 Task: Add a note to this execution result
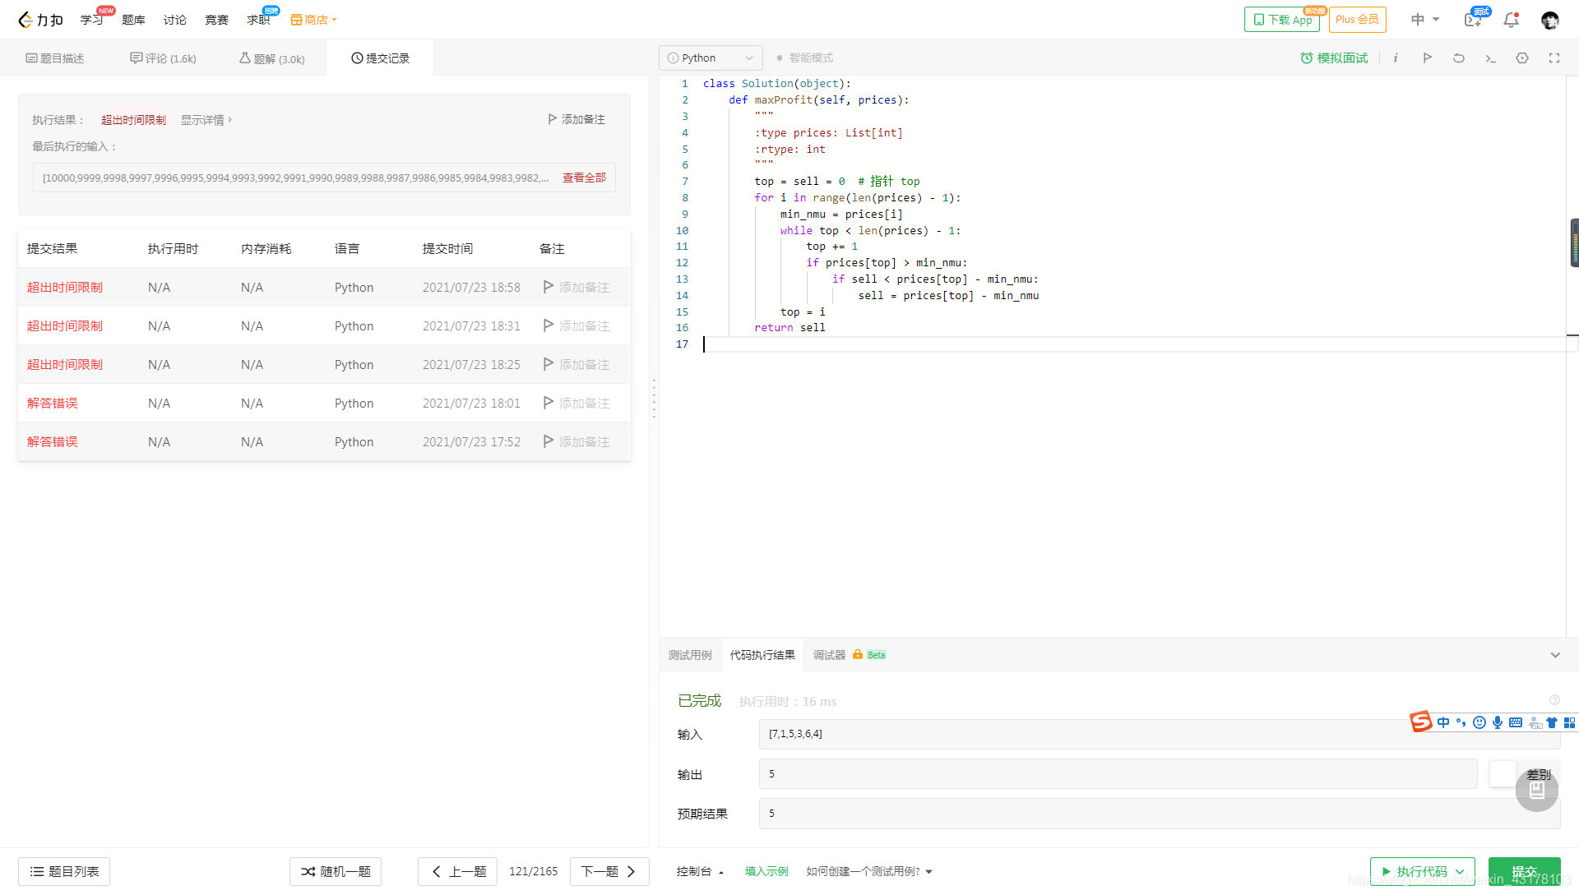pos(576,120)
